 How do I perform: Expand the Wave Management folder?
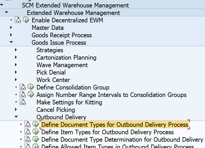tap(16, 65)
